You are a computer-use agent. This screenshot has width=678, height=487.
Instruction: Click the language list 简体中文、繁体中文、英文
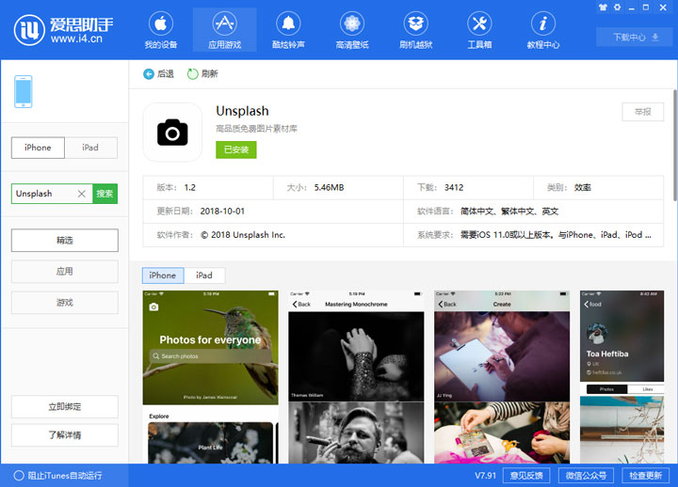[x=509, y=212]
